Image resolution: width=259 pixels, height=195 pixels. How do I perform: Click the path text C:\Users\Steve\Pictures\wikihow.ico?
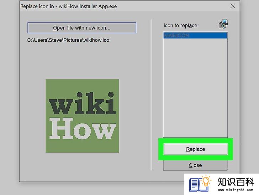click(68, 40)
